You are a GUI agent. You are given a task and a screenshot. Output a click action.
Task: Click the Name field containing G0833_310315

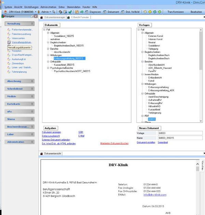(180, 138)
